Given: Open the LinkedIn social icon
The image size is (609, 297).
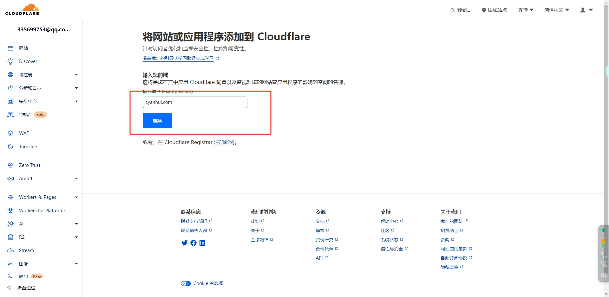Looking at the screenshot, I should (202, 243).
